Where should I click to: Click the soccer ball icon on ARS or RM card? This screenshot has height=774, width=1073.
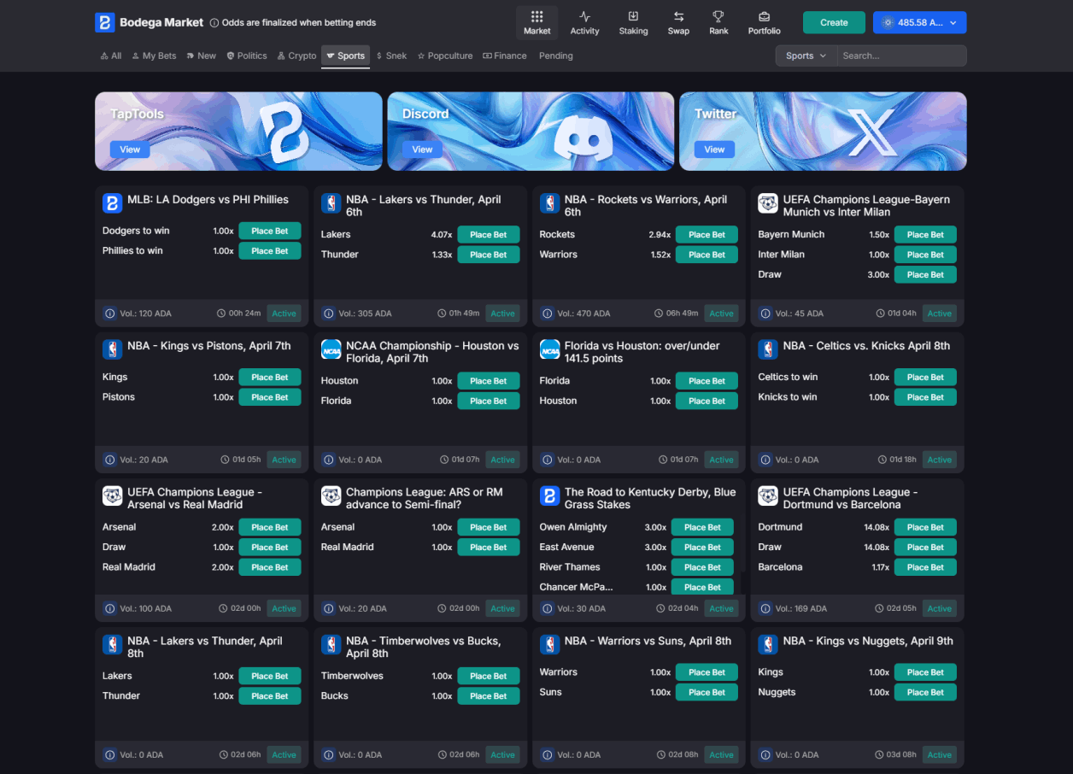click(331, 495)
